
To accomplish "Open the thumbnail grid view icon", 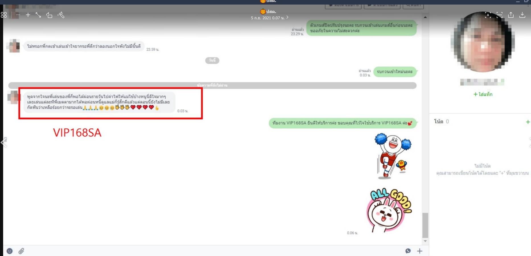I will (x=4, y=15).
